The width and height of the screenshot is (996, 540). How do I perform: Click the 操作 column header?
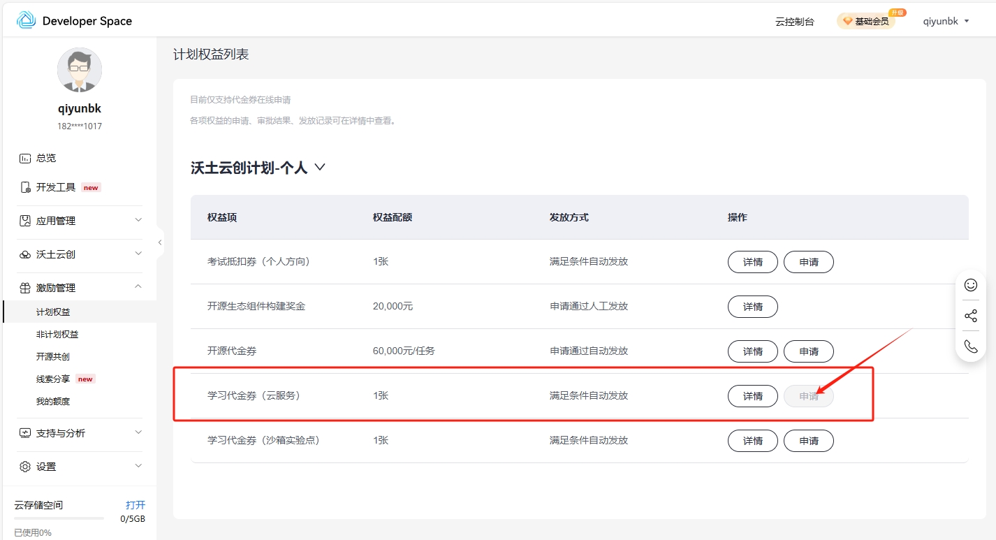738,217
